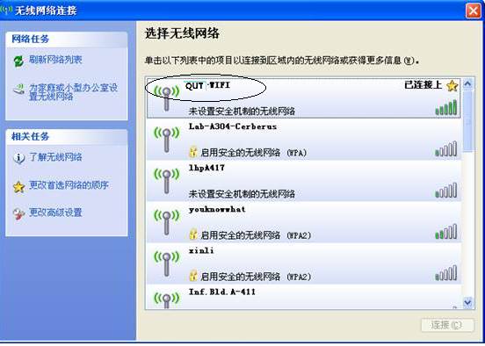Select the Lab-A304-Cerberus network name
Image resolution: width=485 pixels, height=346 pixels.
[233, 126]
